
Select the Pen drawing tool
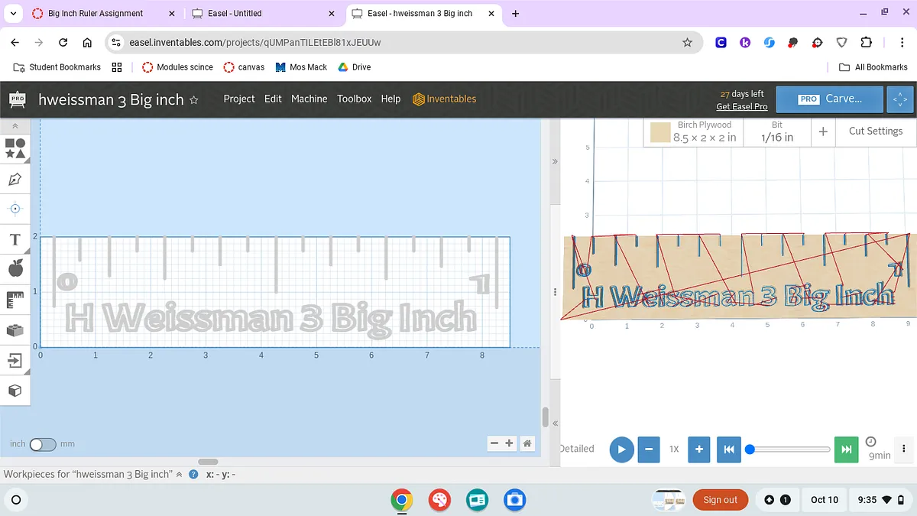[x=15, y=179]
